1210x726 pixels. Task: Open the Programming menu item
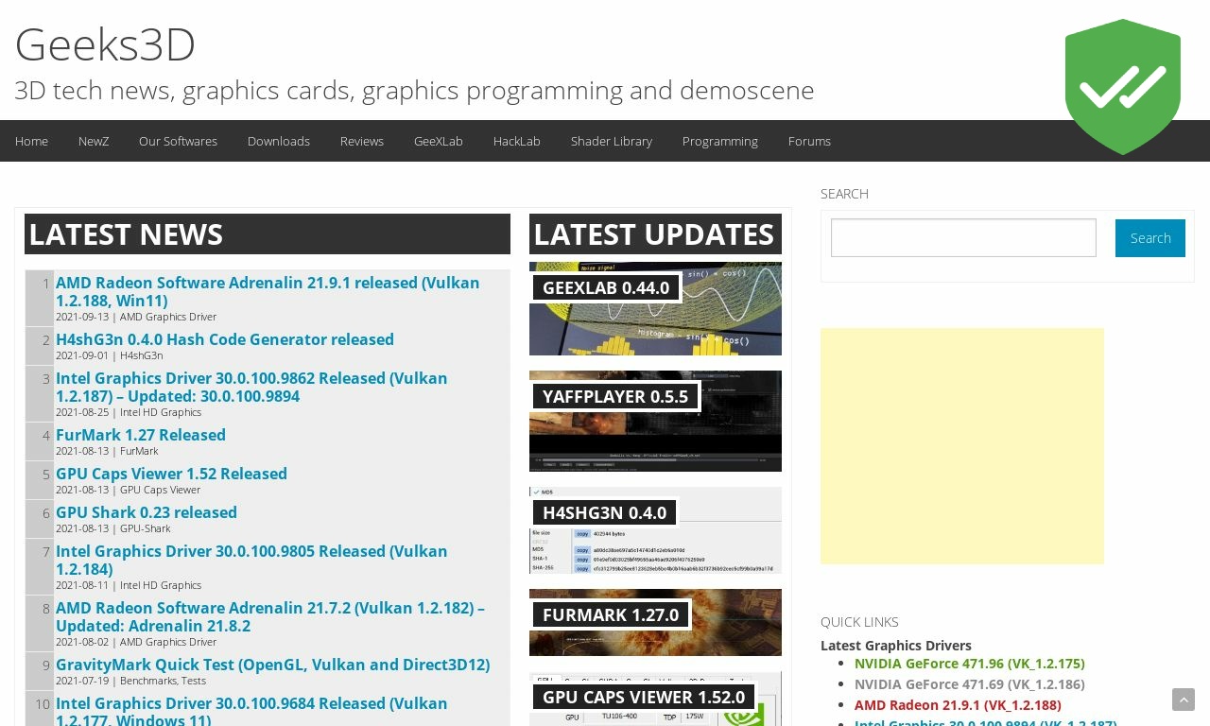coord(720,141)
